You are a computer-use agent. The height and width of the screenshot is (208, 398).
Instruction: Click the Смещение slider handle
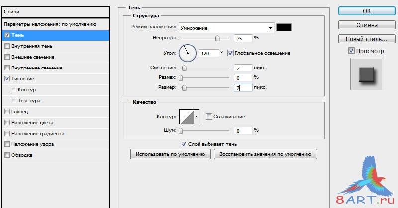[x=184, y=68]
